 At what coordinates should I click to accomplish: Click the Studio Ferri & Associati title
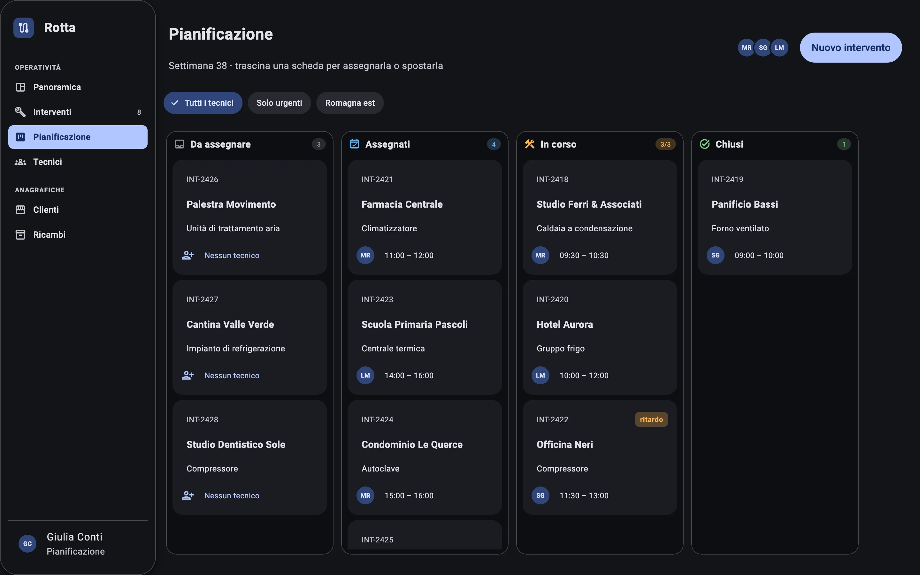[589, 204]
